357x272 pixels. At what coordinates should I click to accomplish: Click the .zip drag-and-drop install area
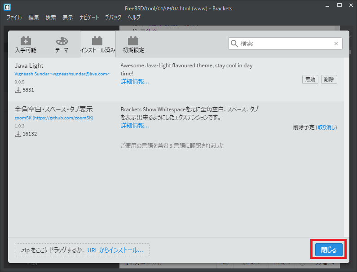tap(82, 250)
